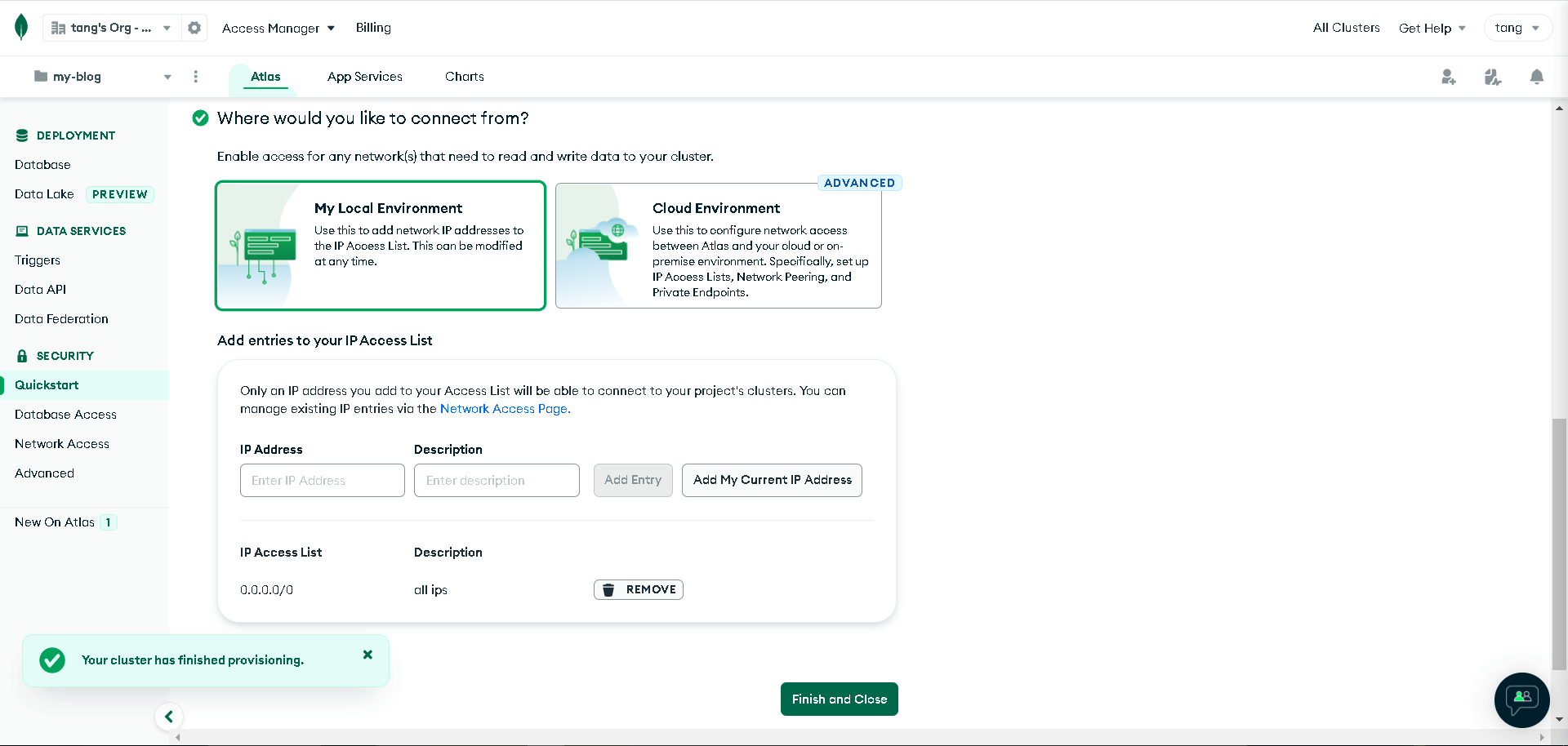Focus the IP Address input field
Image resolution: width=1568 pixels, height=746 pixels.
(323, 481)
